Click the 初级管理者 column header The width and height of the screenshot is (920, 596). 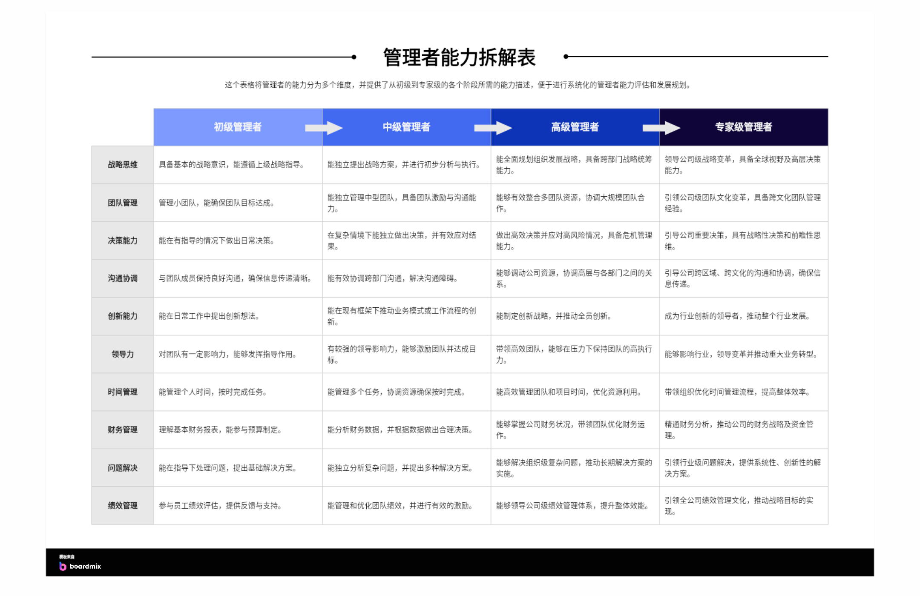[x=238, y=127]
